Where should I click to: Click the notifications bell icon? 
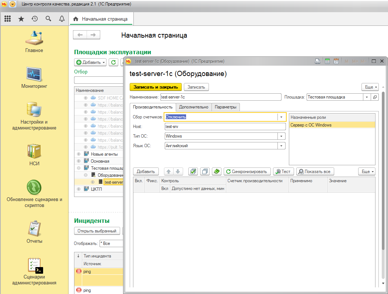point(62,19)
